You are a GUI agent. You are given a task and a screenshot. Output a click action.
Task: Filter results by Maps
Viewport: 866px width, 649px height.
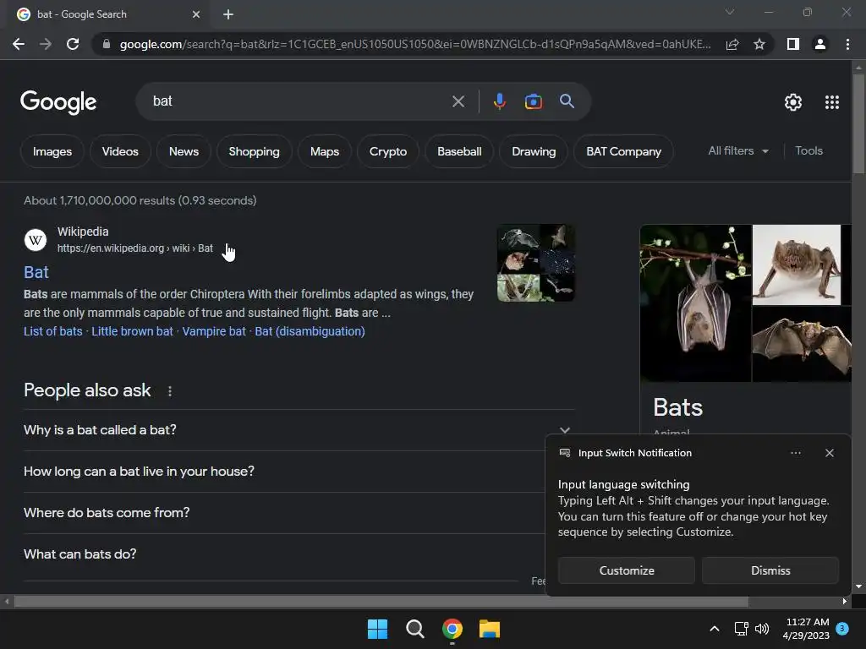(325, 151)
